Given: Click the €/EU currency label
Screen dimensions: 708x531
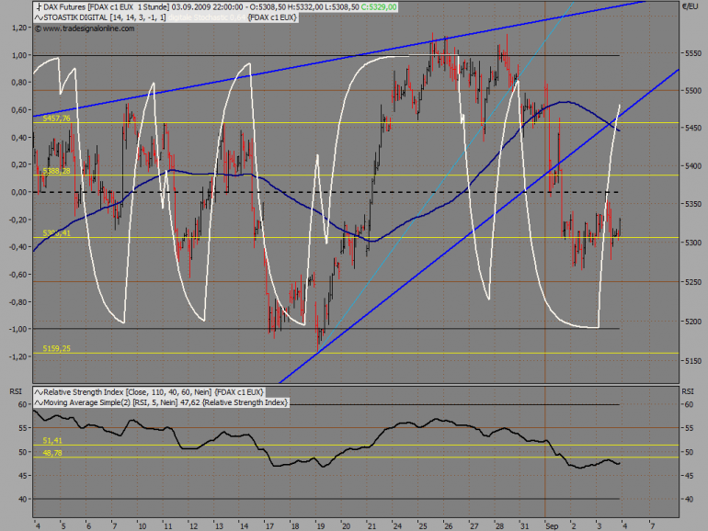Looking at the screenshot, I should pyautogui.click(x=690, y=6).
